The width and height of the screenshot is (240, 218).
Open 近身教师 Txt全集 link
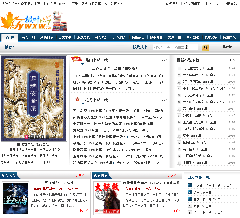(x=97, y=156)
